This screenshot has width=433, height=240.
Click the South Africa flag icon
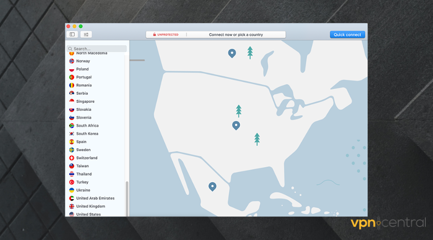click(x=72, y=125)
